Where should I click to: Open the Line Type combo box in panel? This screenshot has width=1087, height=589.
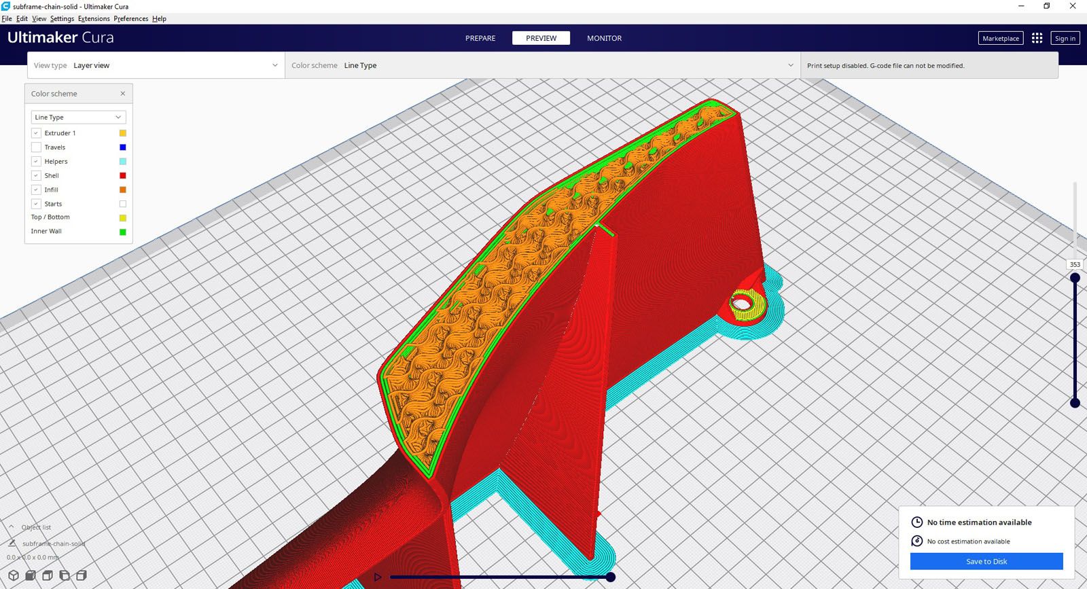tap(78, 117)
